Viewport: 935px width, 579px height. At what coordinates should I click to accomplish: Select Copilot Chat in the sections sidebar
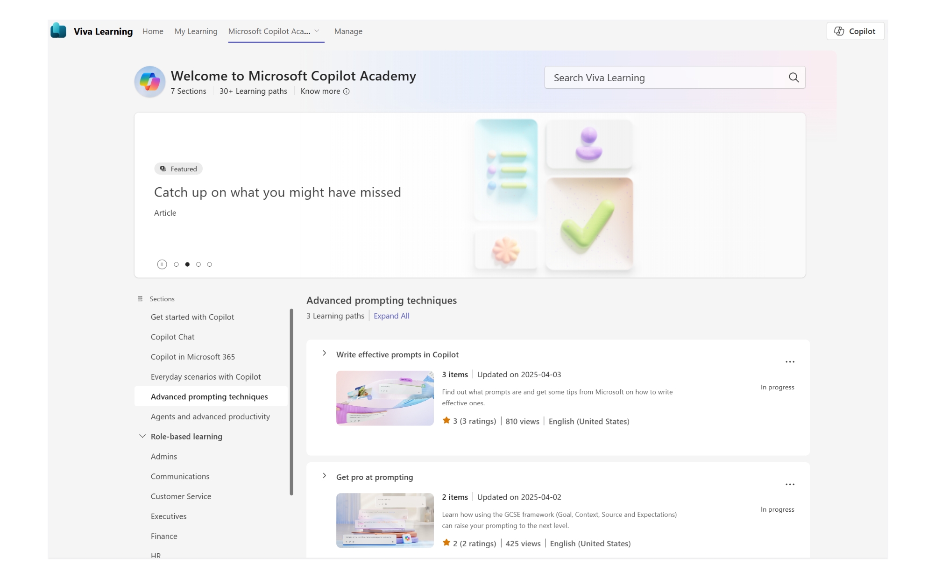173,337
